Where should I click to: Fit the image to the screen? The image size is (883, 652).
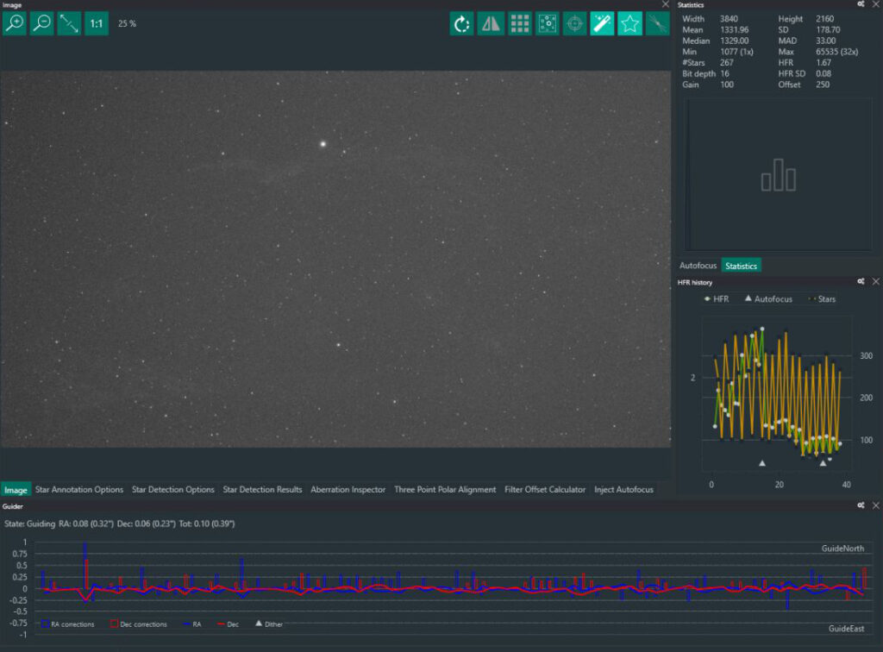pyautogui.click(x=69, y=23)
